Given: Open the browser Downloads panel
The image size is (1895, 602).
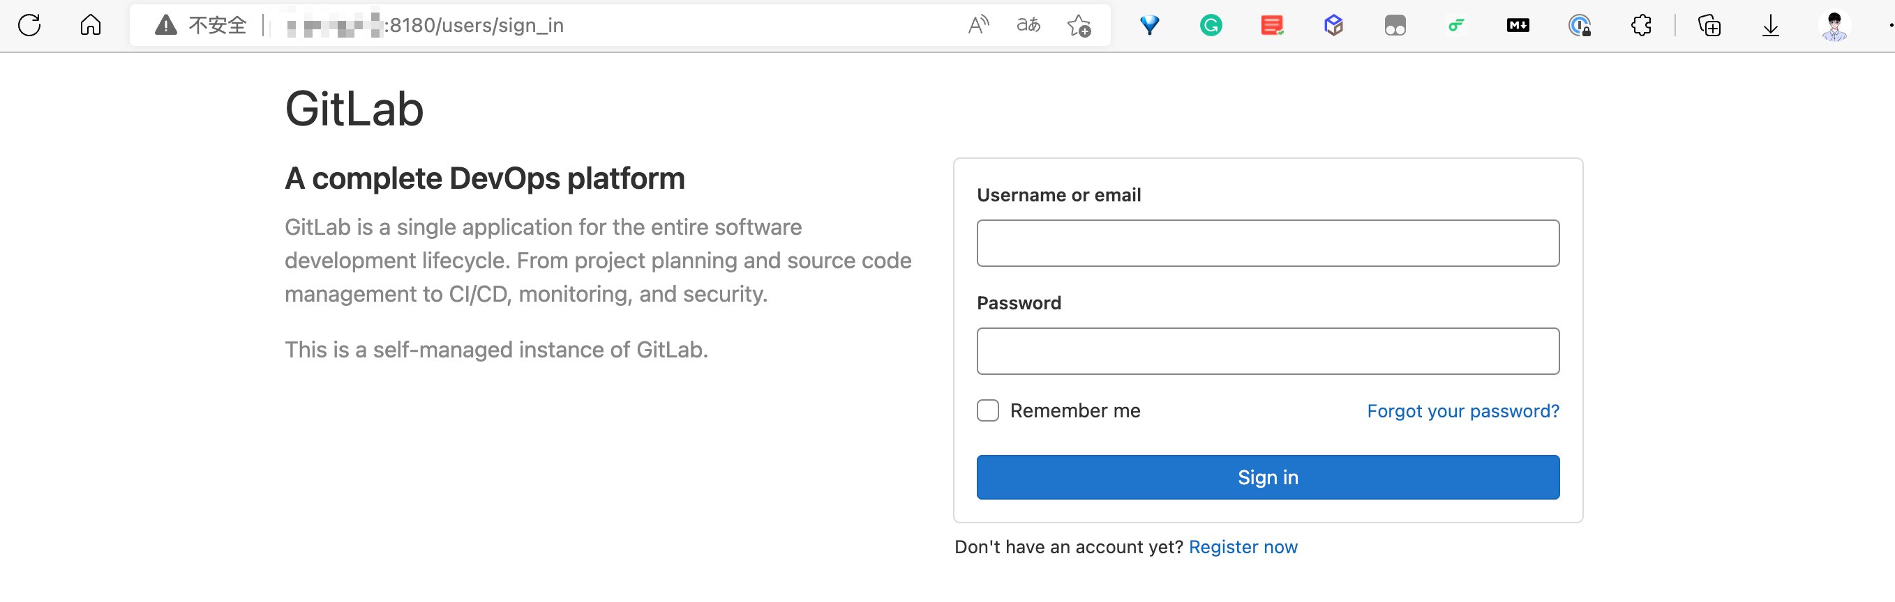Looking at the screenshot, I should tap(1770, 26).
